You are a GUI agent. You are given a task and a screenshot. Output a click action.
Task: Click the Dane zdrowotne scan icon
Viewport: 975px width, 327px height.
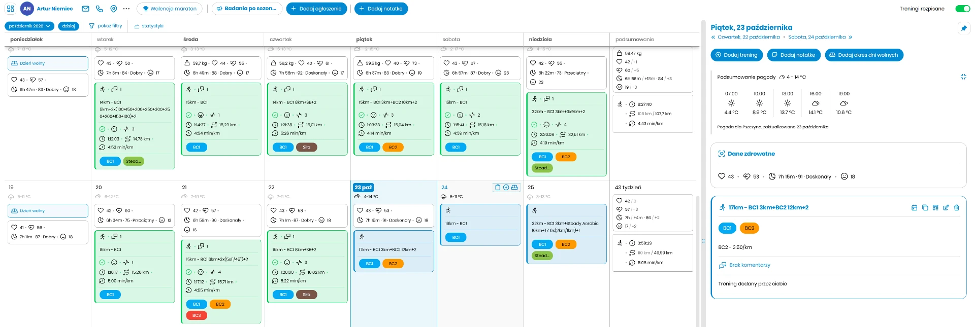[x=722, y=154]
